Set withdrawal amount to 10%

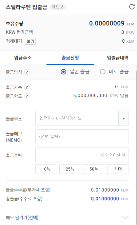click(x=46, y=169)
